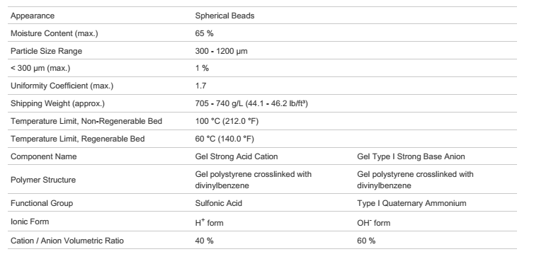Click the Shipping Weight (approx.) label
534x259 pixels.
point(57,103)
